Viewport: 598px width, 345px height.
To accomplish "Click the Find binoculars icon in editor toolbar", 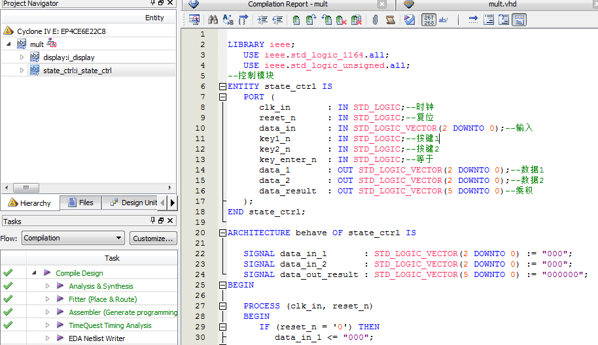I will point(213,20).
